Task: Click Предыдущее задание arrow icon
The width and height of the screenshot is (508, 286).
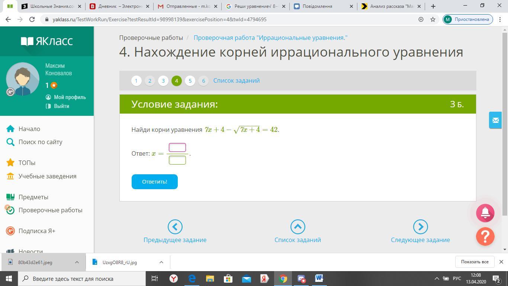Action: (175, 227)
